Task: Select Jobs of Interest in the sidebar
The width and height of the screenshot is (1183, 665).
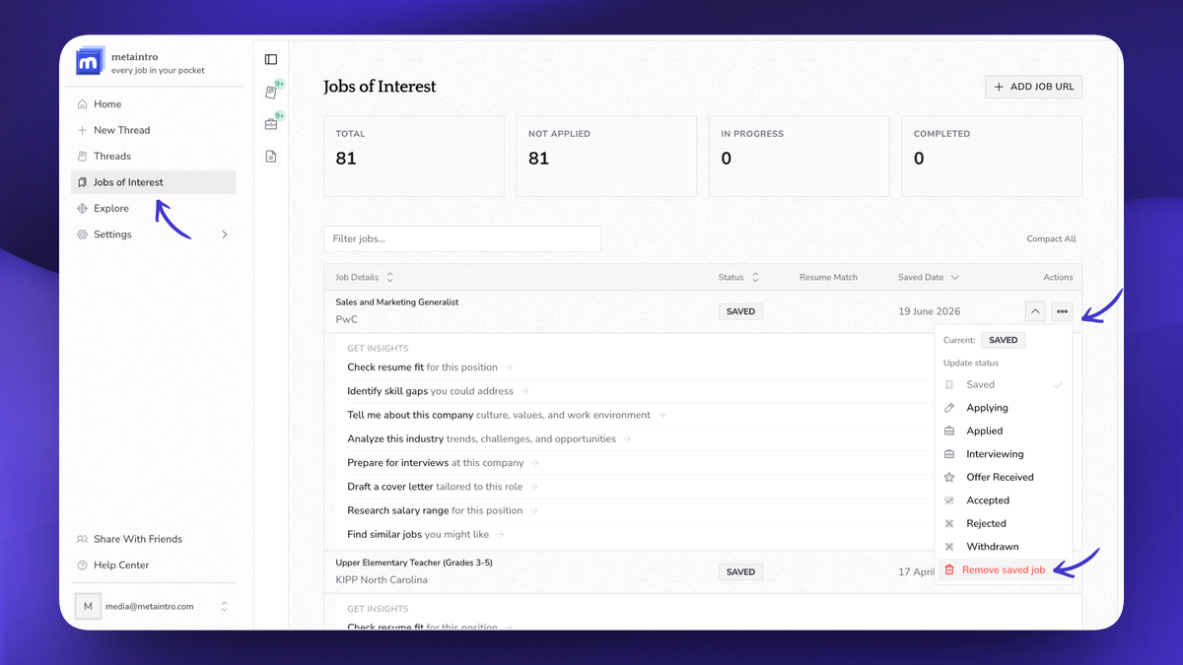Action: pyautogui.click(x=153, y=182)
